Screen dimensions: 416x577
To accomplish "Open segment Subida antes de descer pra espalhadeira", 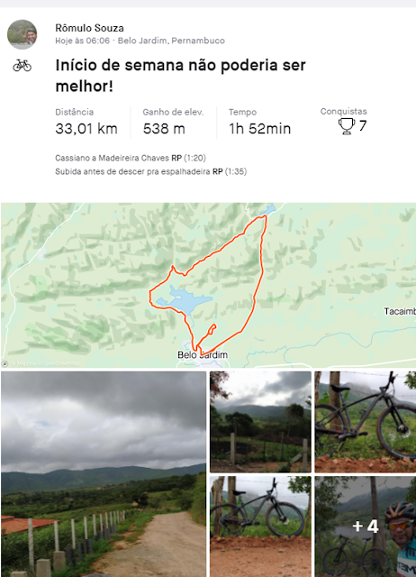I will [x=132, y=171].
